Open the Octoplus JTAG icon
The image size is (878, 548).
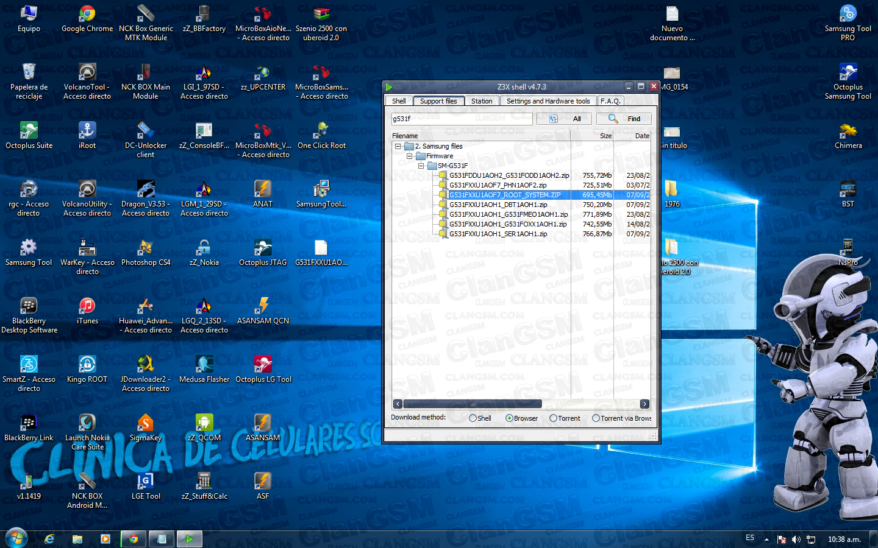(263, 252)
